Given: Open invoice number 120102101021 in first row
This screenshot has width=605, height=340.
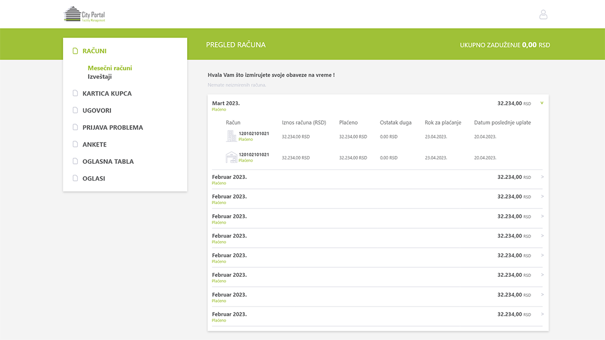Looking at the screenshot, I should point(254,134).
